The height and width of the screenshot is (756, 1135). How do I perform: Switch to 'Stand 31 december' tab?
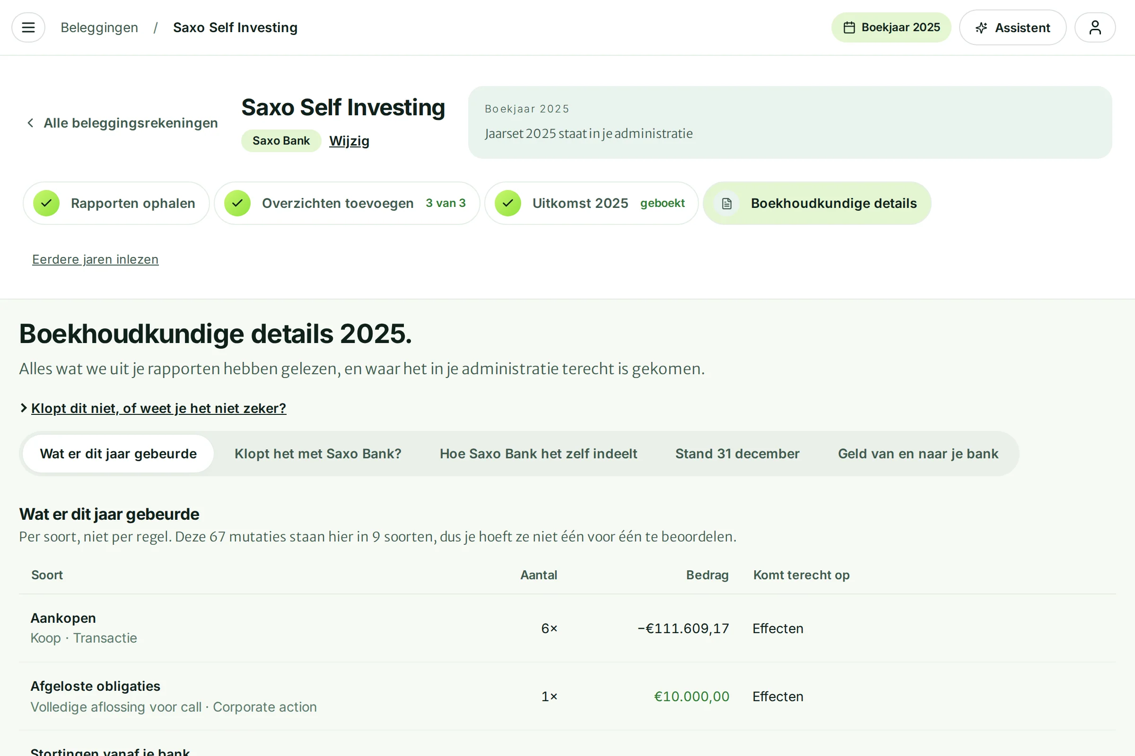737,454
